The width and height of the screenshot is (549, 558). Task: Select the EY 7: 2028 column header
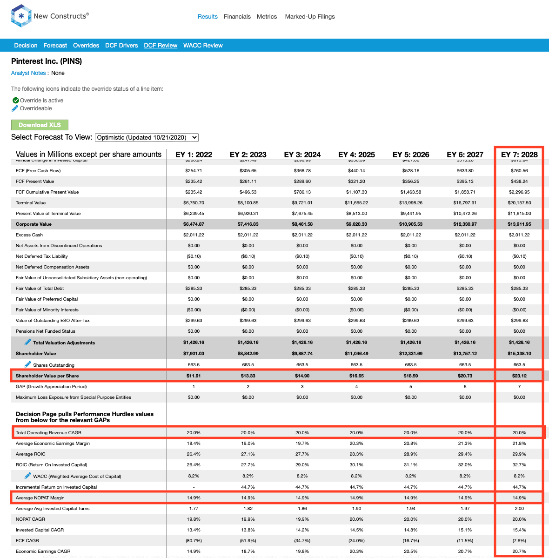pyautogui.click(x=520, y=155)
